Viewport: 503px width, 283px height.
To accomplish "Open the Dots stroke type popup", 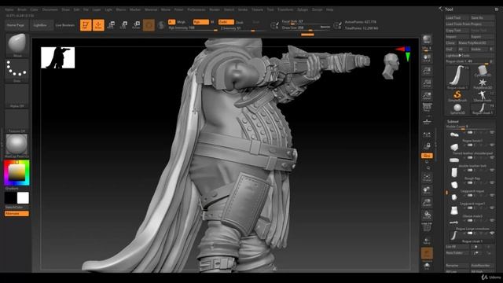I will point(17,70).
